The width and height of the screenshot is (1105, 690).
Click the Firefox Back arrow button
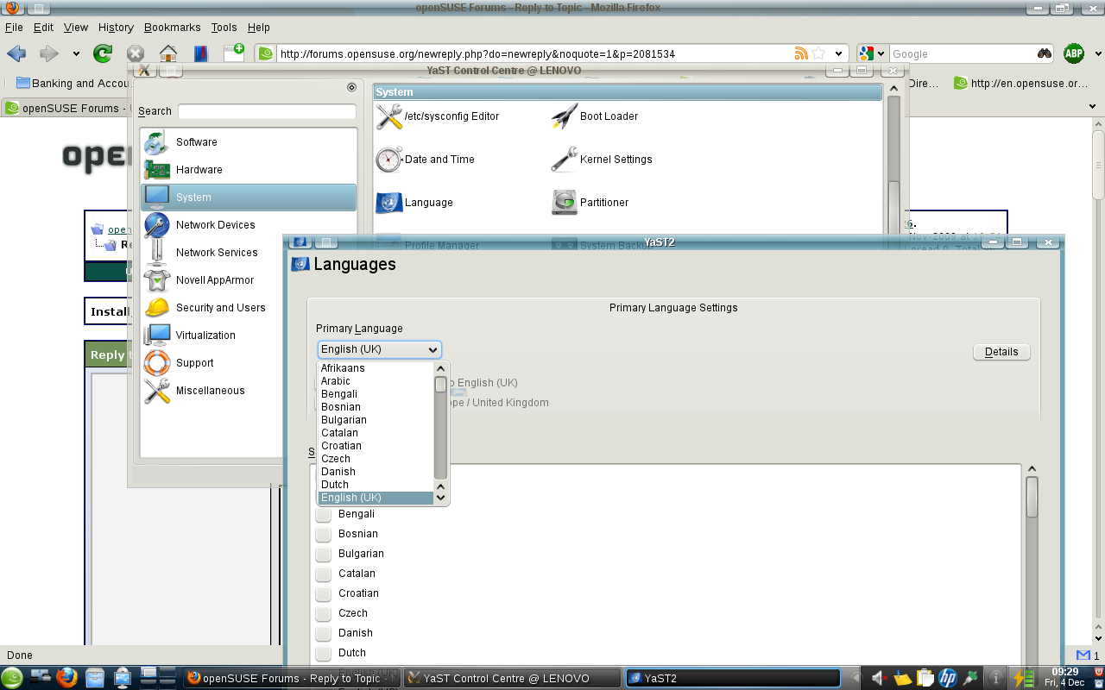16,53
